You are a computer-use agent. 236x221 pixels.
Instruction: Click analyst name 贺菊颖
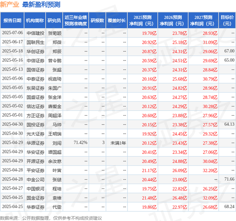click(55, 33)
